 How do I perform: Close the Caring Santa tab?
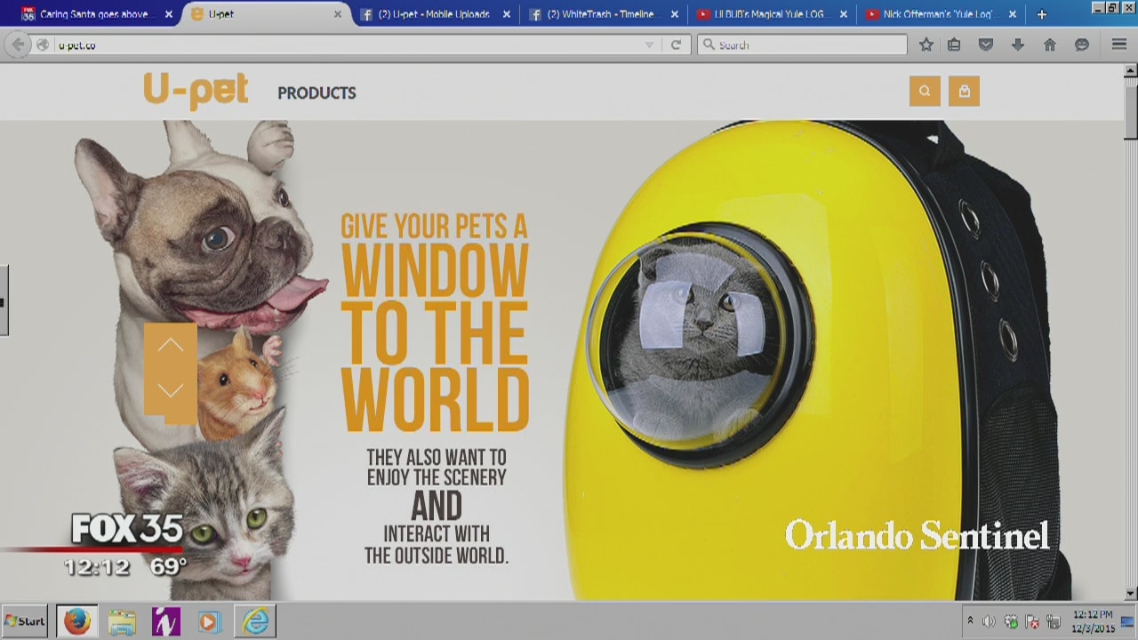[x=169, y=14]
